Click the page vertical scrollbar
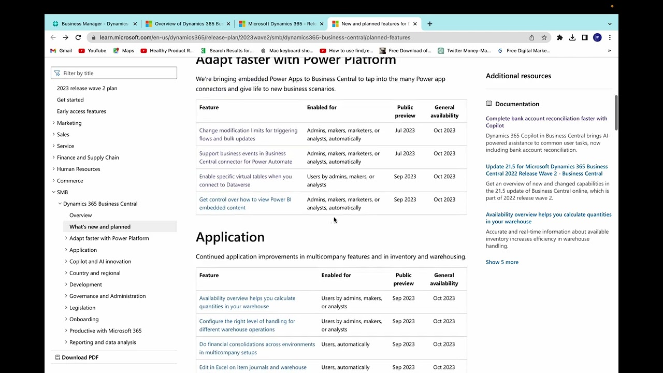The width and height of the screenshot is (663, 373). (616, 113)
